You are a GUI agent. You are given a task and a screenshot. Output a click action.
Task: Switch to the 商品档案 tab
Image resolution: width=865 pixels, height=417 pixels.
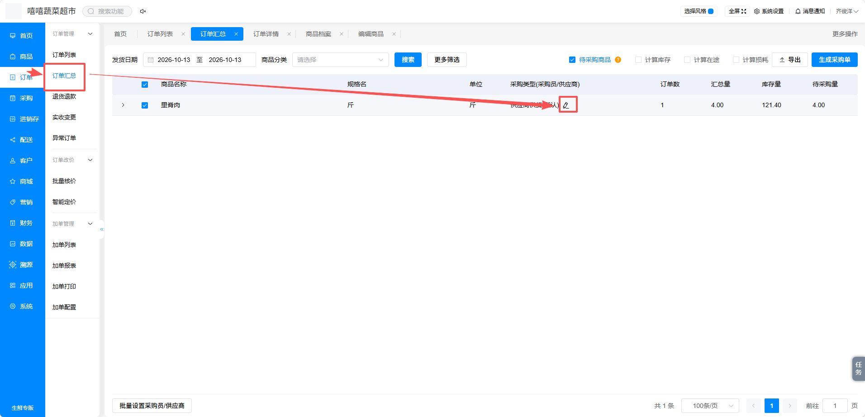pos(318,34)
